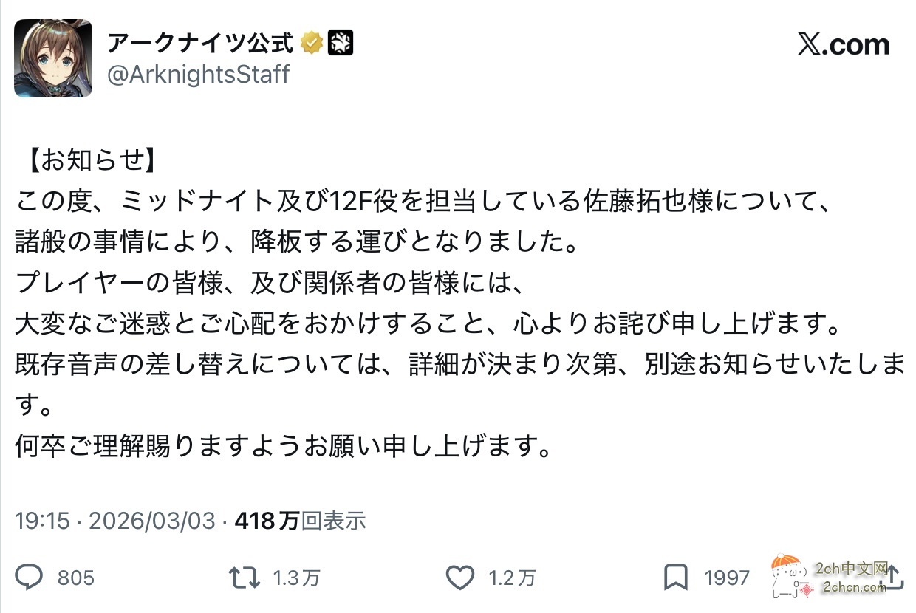Click the 1997 bookmark count

click(728, 579)
